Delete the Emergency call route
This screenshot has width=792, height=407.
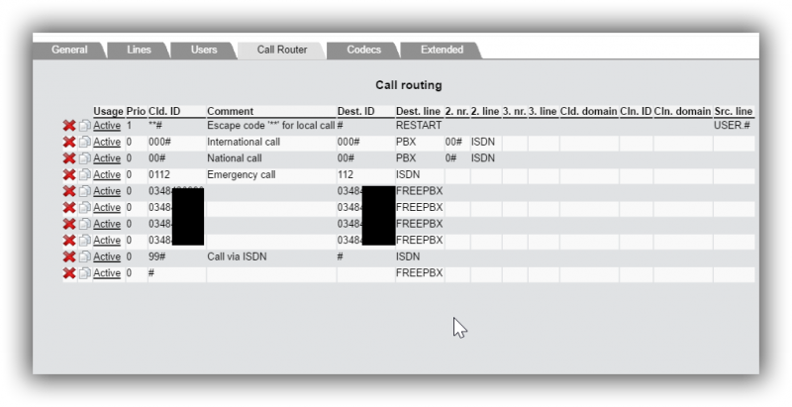pos(69,175)
